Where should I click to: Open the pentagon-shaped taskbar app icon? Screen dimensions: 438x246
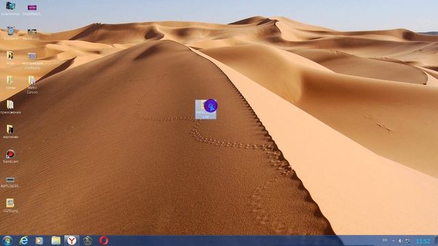pyautogui.click(x=88, y=241)
